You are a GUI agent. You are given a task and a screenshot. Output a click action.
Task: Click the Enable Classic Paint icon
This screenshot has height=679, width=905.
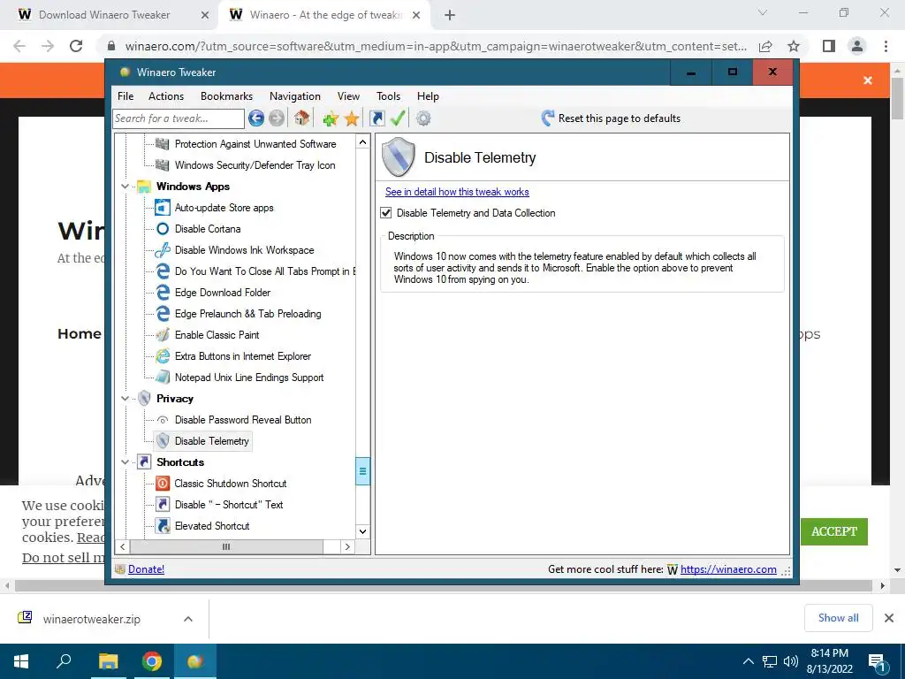pyautogui.click(x=163, y=335)
